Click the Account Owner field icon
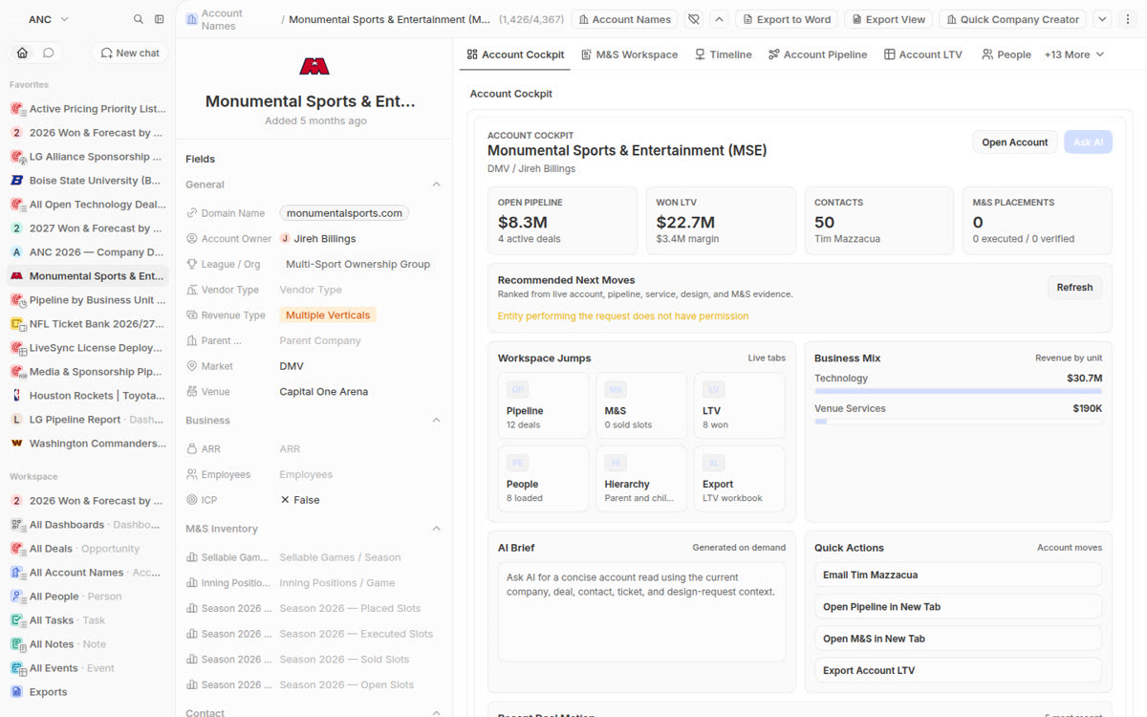Screen dimensions: 1147x717 [192, 239]
